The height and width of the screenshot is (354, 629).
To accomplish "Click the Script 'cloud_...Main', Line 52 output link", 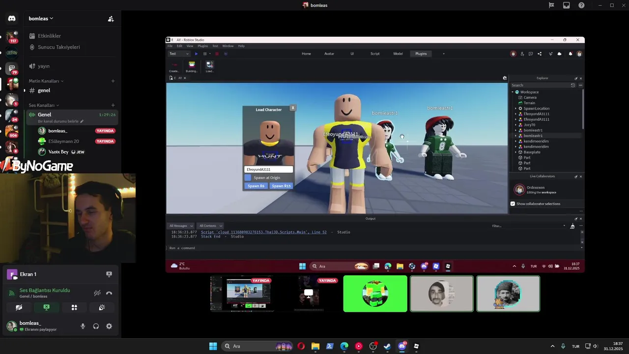I will [264, 232].
